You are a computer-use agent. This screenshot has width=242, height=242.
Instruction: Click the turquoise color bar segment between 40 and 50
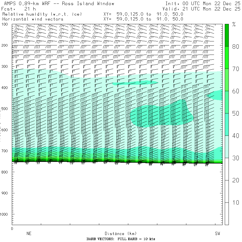(x=227, y=124)
